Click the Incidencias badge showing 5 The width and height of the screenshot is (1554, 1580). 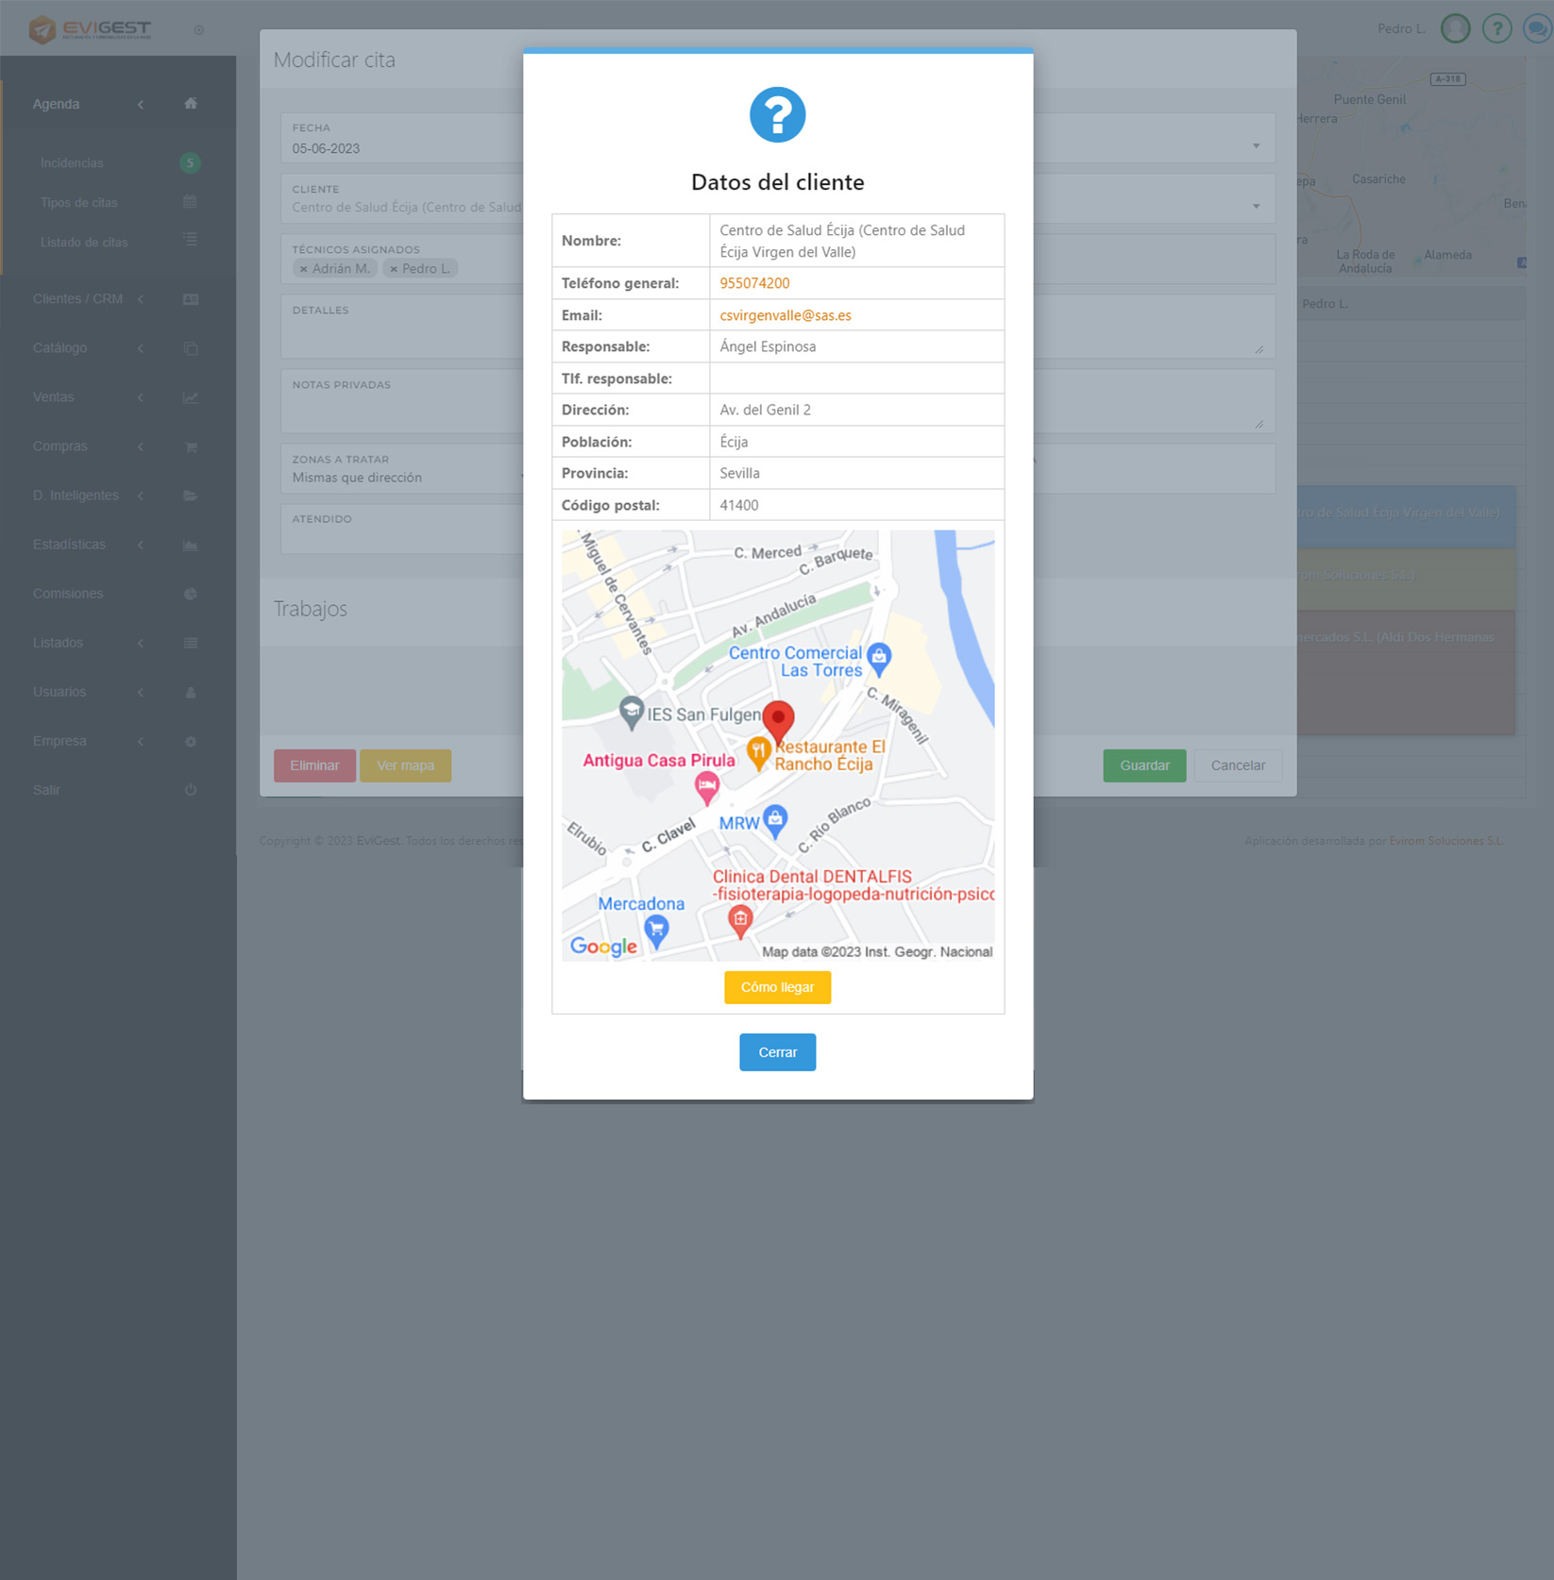click(190, 163)
